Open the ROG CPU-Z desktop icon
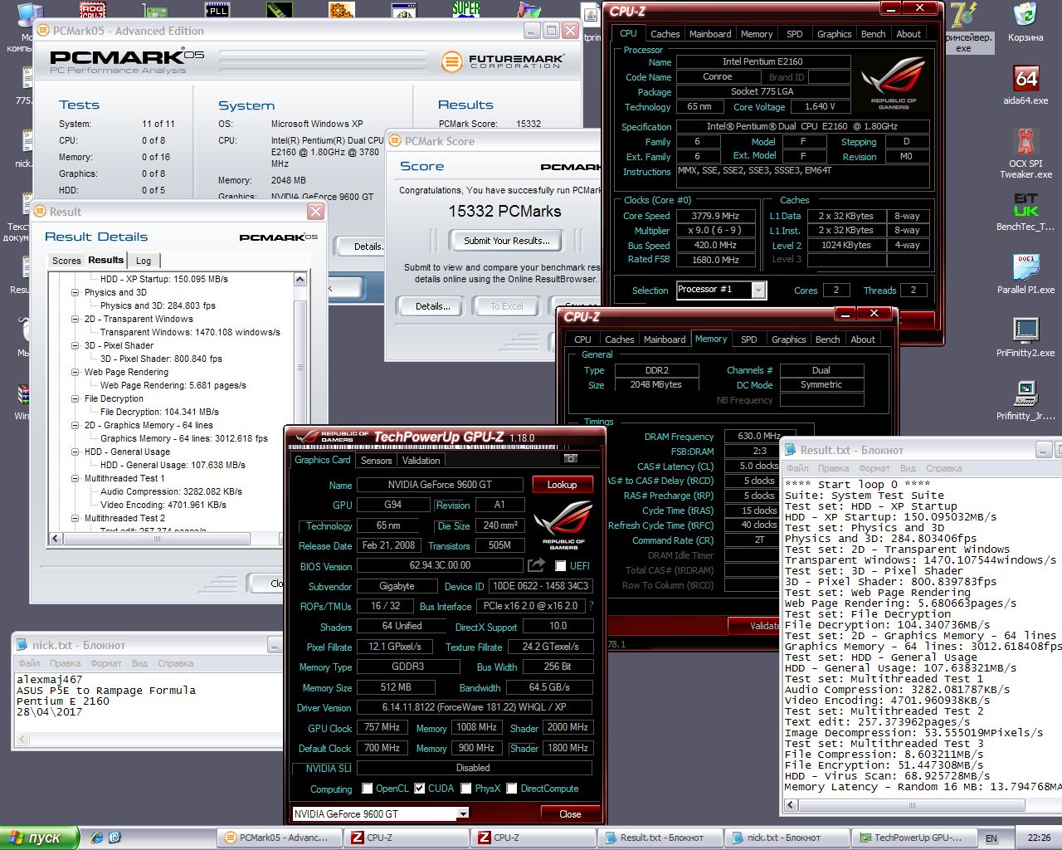The height and width of the screenshot is (850, 1062). coord(93,9)
